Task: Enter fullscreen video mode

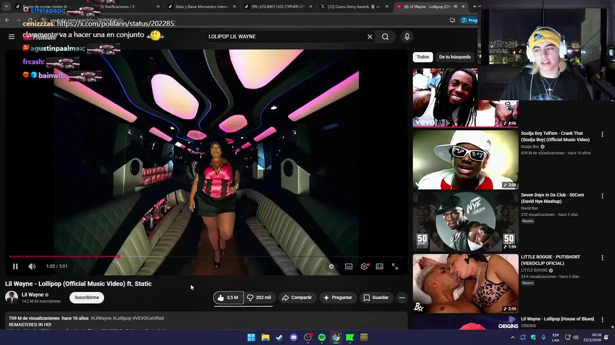Action: [x=395, y=266]
